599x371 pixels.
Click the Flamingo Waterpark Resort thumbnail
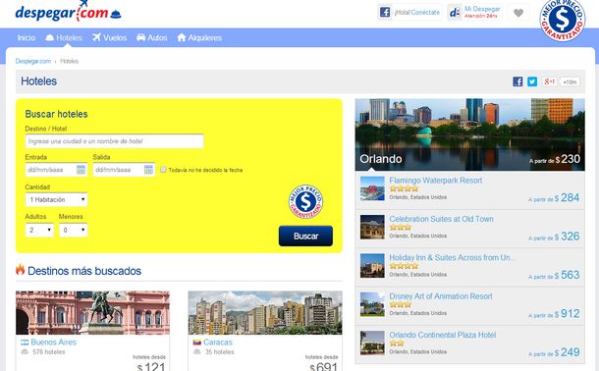(372, 188)
